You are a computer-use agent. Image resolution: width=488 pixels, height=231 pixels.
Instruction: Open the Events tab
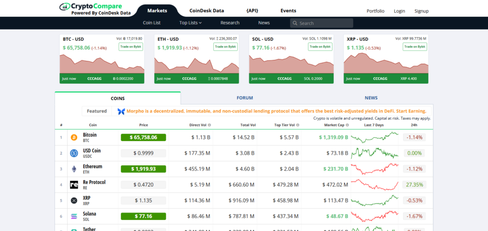click(288, 10)
